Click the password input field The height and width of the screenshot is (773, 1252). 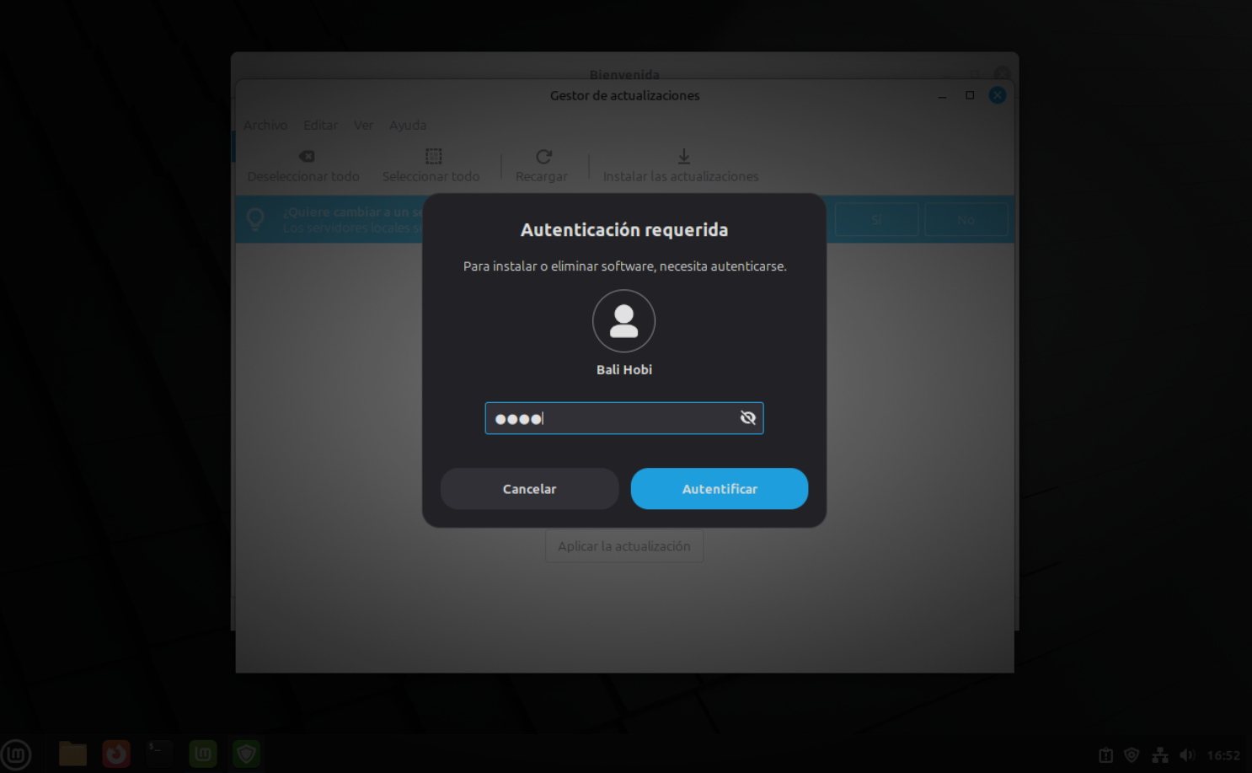615,418
